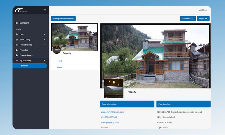Expand the User submenu chevron
The image size is (225, 135).
(44, 34)
